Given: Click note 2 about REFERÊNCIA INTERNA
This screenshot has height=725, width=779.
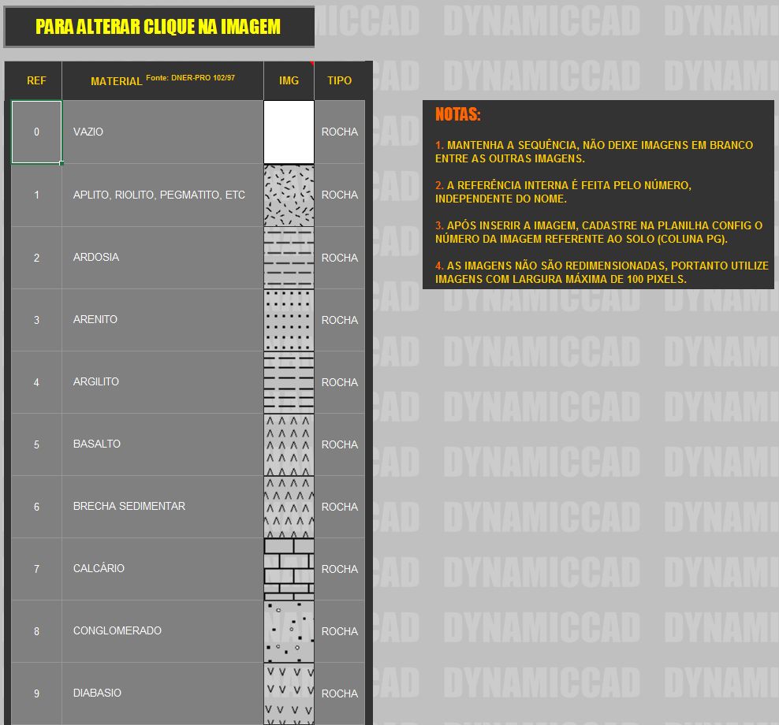Looking at the screenshot, I should click(x=564, y=192).
